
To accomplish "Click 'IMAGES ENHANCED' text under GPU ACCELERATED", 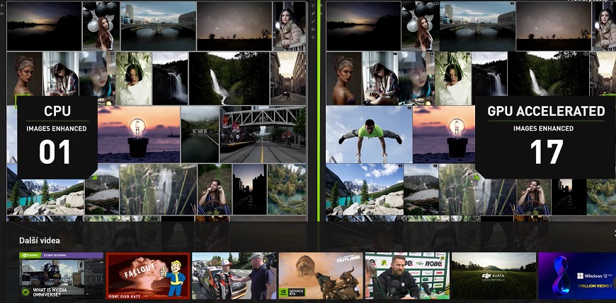I will click(x=543, y=129).
